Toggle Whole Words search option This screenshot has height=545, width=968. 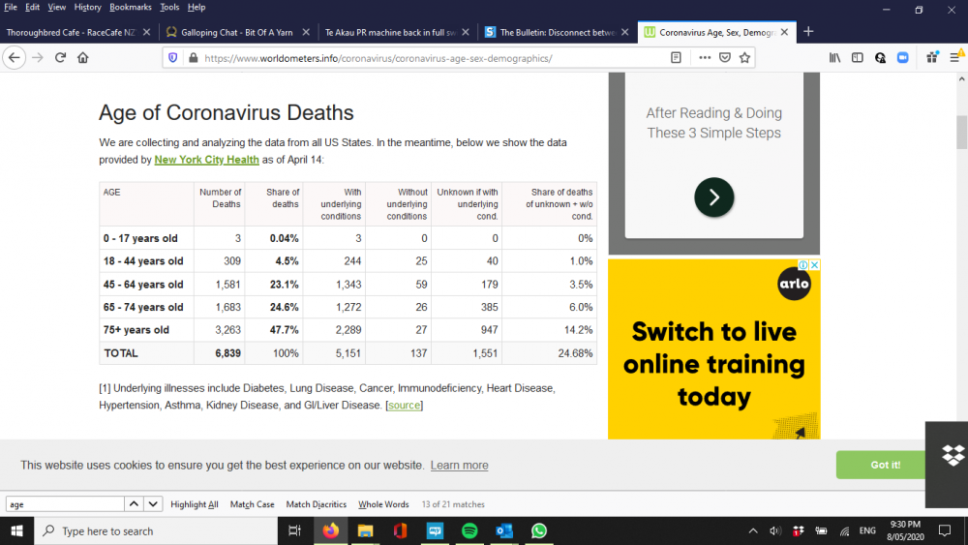pos(383,504)
